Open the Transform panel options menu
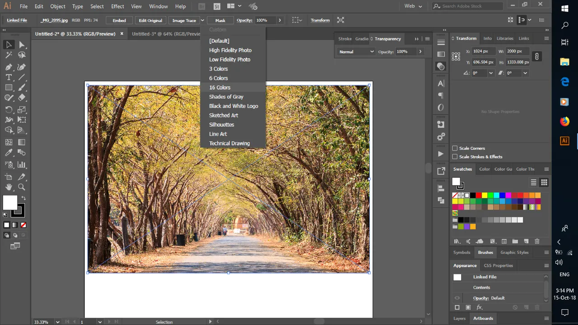The width and height of the screenshot is (578, 325). [546, 38]
